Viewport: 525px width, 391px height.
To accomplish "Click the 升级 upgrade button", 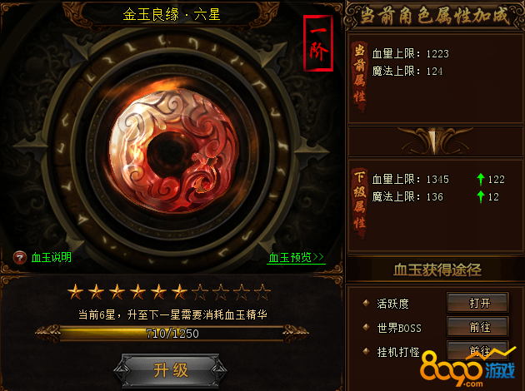I will tap(171, 370).
